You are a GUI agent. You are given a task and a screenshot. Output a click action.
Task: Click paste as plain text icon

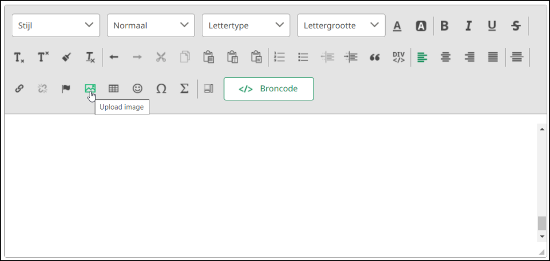pyautogui.click(x=233, y=57)
